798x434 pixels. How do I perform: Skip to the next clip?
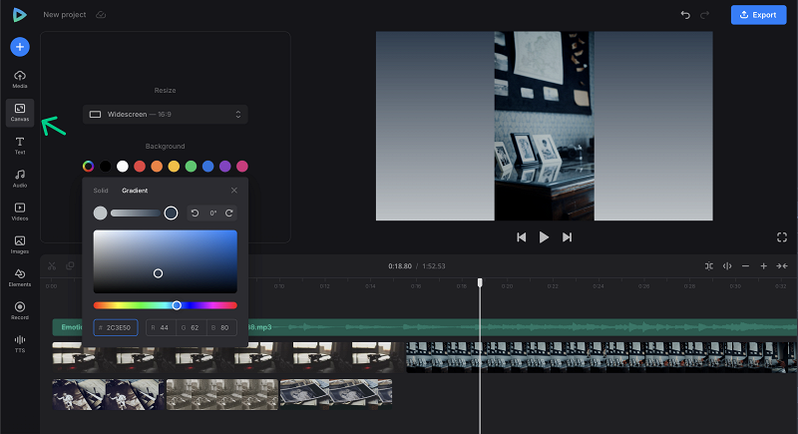click(567, 237)
